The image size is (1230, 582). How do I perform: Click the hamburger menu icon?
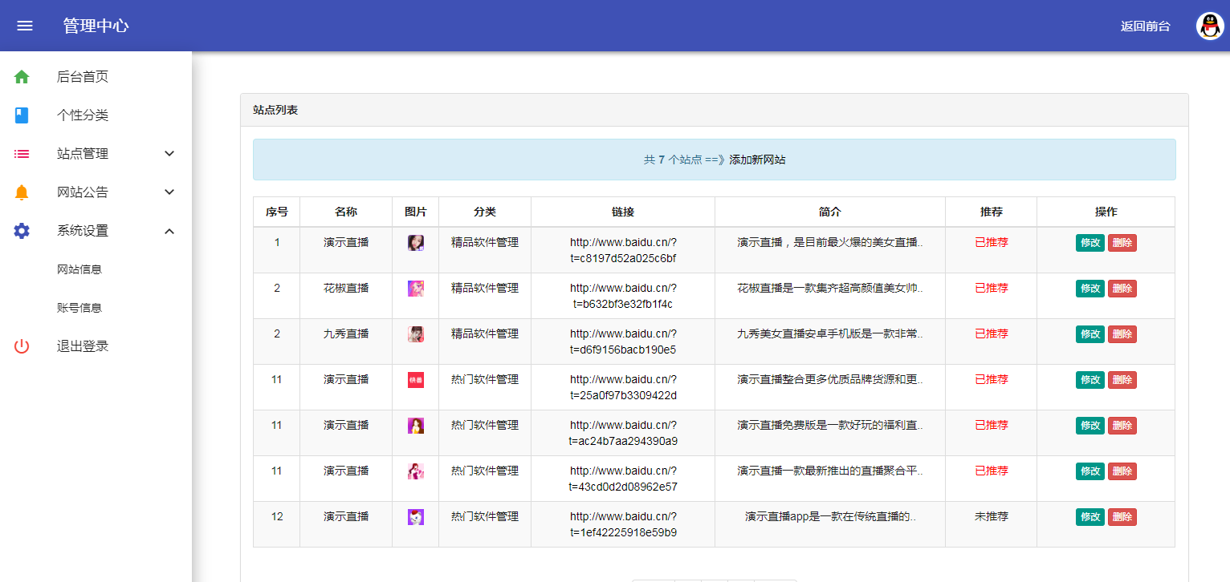[x=25, y=26]
